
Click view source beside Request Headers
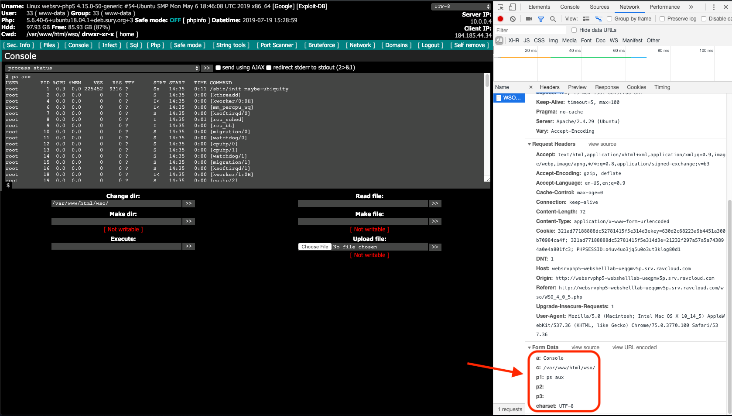coord(602,144)
